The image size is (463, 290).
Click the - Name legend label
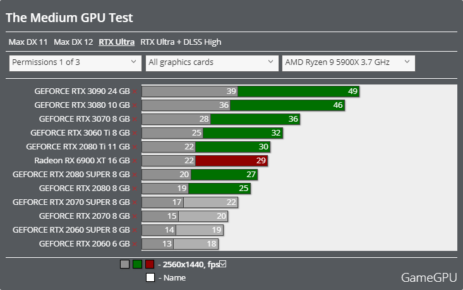[x=172, y=277]
